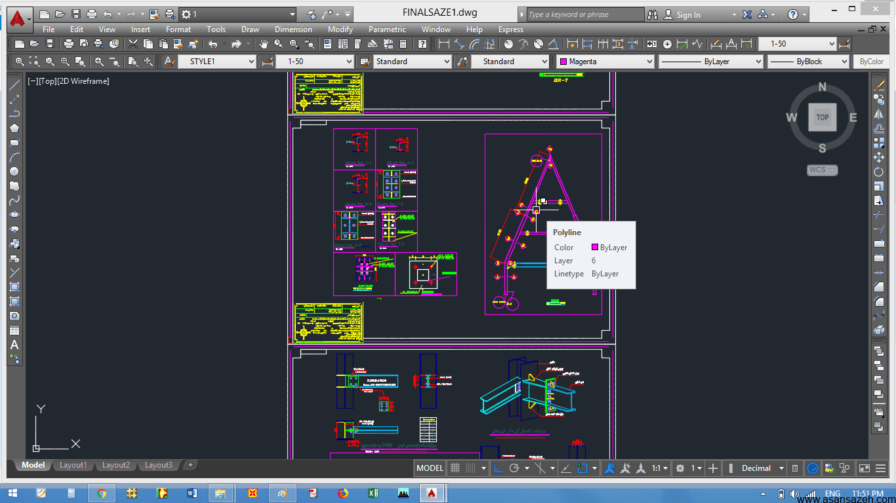This screenshot has width=896, height=503.
Task: Switch to the Layout1 tab
Action: pyautogui.click(x=73, y=465)
